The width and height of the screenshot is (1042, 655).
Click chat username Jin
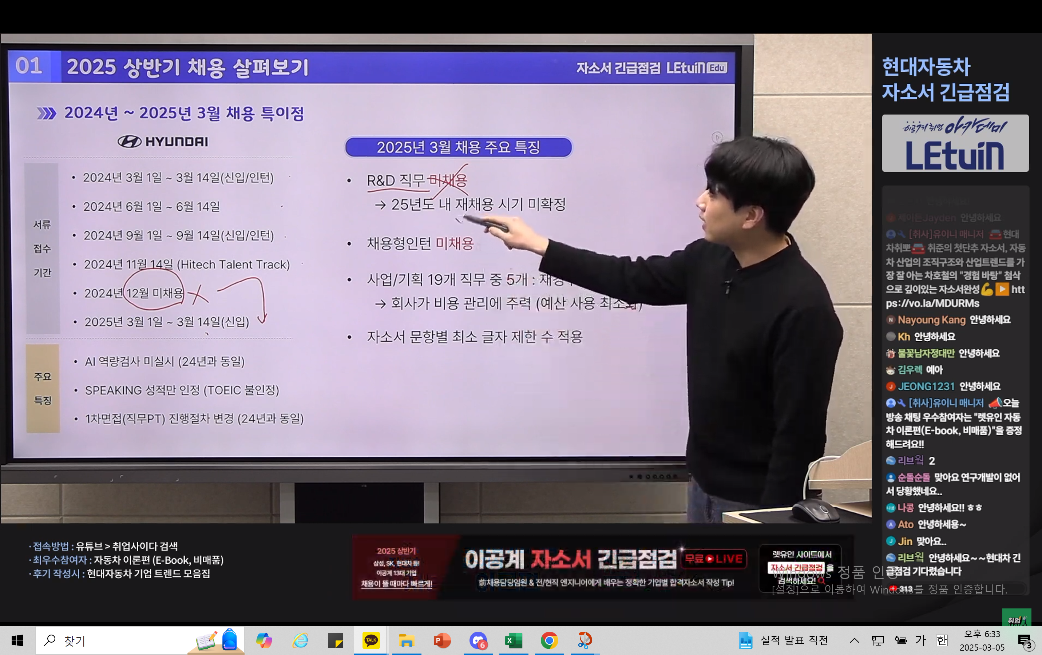coord(905,541)
